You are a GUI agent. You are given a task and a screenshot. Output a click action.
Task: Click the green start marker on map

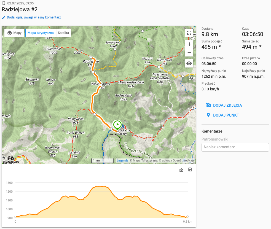pos(117,125)
